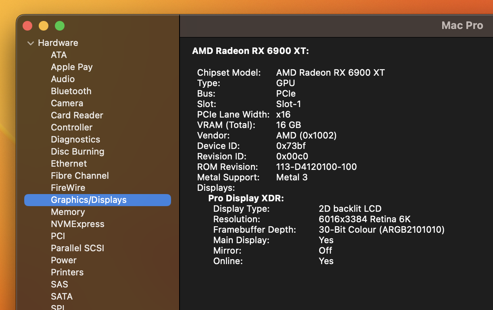Click the ROM Revision: label
Screen dimensions: 493x310
(227, 167)
